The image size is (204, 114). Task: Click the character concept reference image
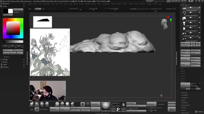tap(50, 52)
